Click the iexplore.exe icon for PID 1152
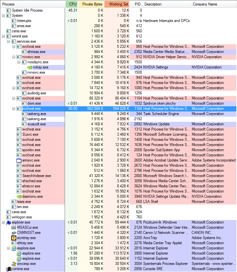The width and height of the screenshot is (237, 272). point(19,258)
